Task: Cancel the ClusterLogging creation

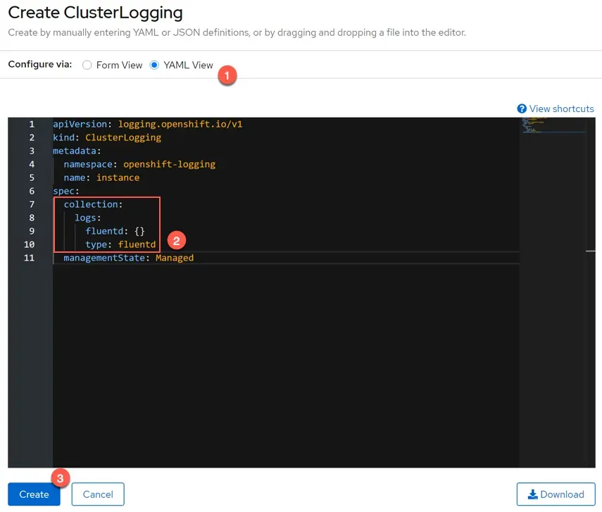Action: [x=97, y=494]
